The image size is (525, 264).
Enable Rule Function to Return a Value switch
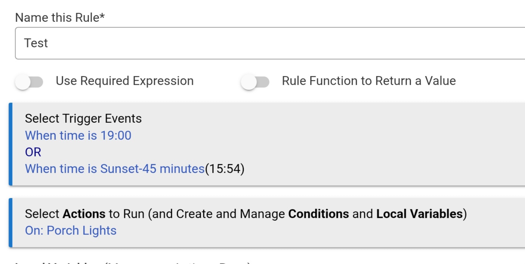pyautogui.click(x=255, y=82)
